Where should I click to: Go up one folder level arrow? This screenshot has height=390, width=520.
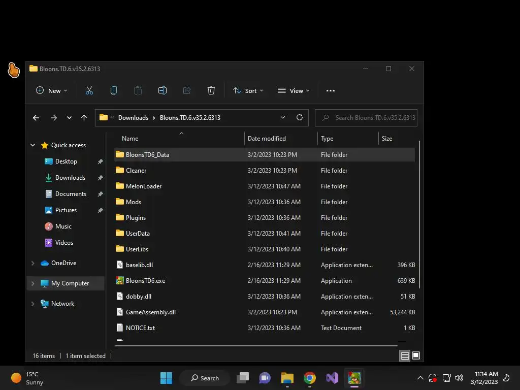[84, 118]
